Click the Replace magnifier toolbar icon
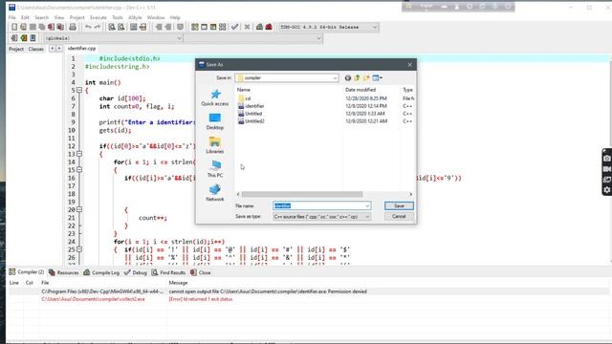612x344 pixels. 121,27
